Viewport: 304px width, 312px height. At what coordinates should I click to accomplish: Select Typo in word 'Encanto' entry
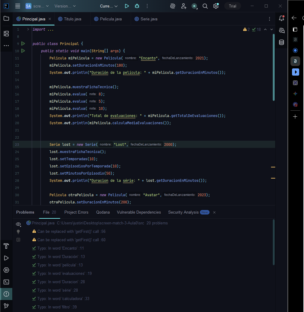[58, 248]
